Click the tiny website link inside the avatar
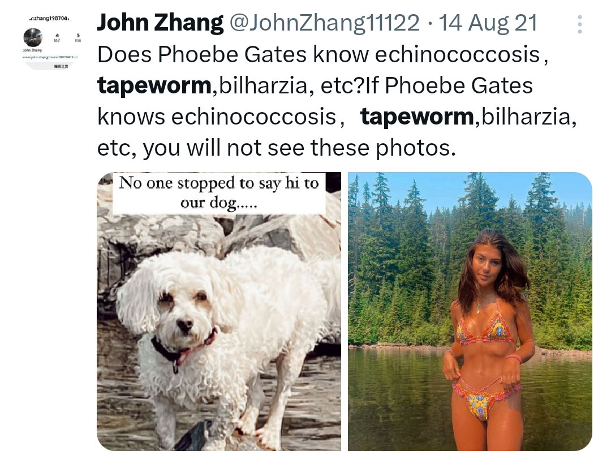 tap(49, 57)
